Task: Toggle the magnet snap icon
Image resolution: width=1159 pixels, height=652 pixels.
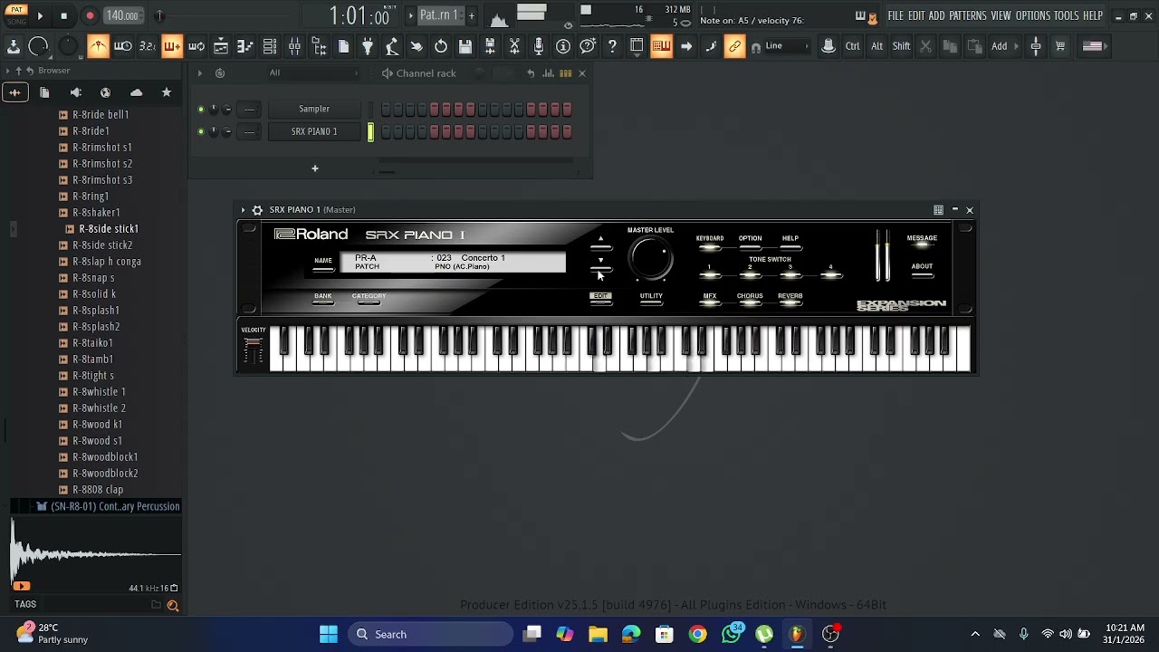Action: point(756,47)
